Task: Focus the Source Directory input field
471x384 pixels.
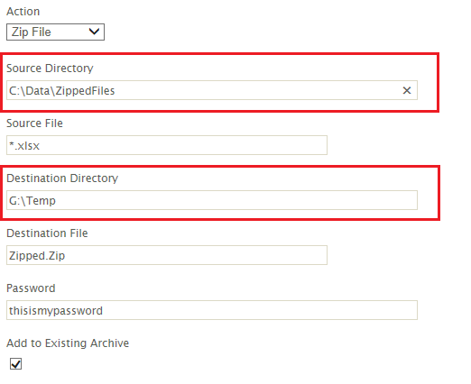Action: click(x=212, y=90)
